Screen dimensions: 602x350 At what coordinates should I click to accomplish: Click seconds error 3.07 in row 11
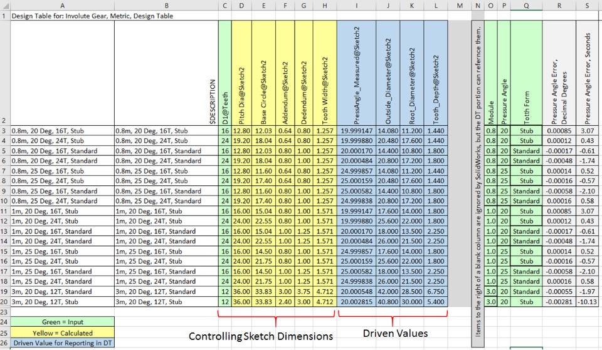coord(588,211)
